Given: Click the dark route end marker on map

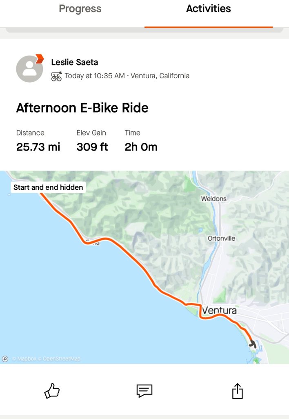Looking at the screenshot, I should [x=253, y=345].
